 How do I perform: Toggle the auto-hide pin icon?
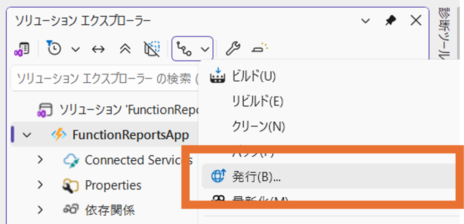[391, 21]
